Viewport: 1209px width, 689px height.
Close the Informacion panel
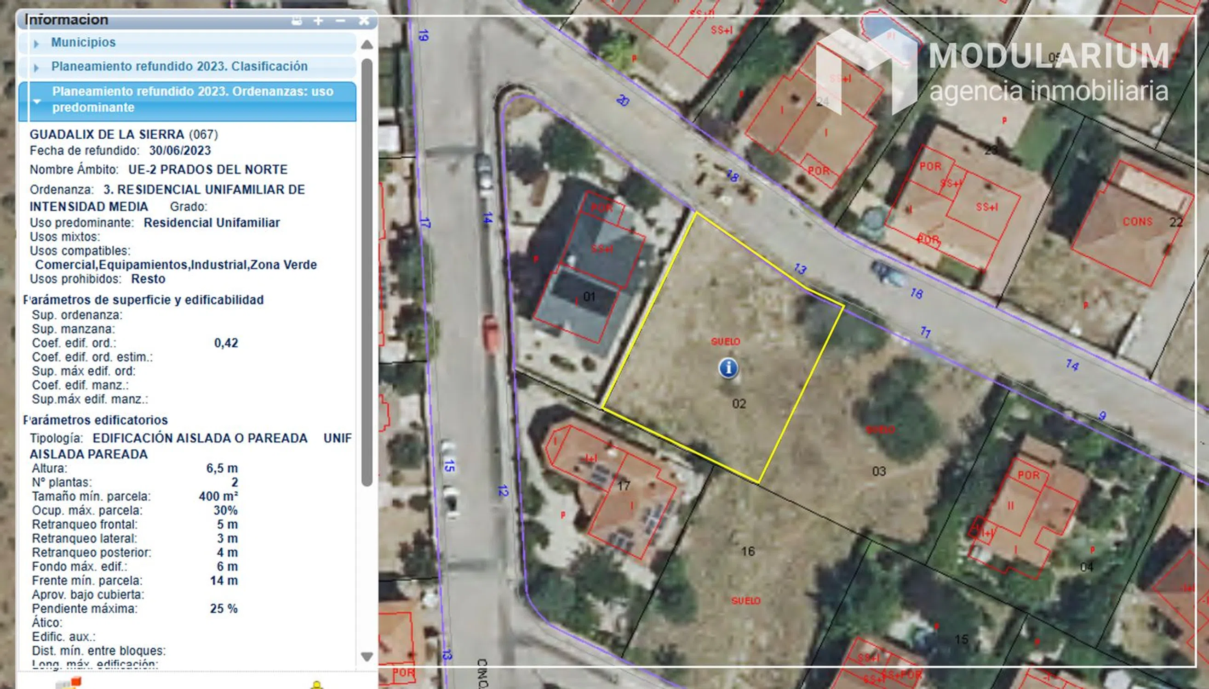363,21
